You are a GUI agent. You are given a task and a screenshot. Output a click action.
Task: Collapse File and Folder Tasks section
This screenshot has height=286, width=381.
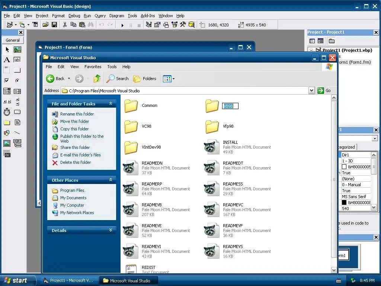click(x=111, y=104)
